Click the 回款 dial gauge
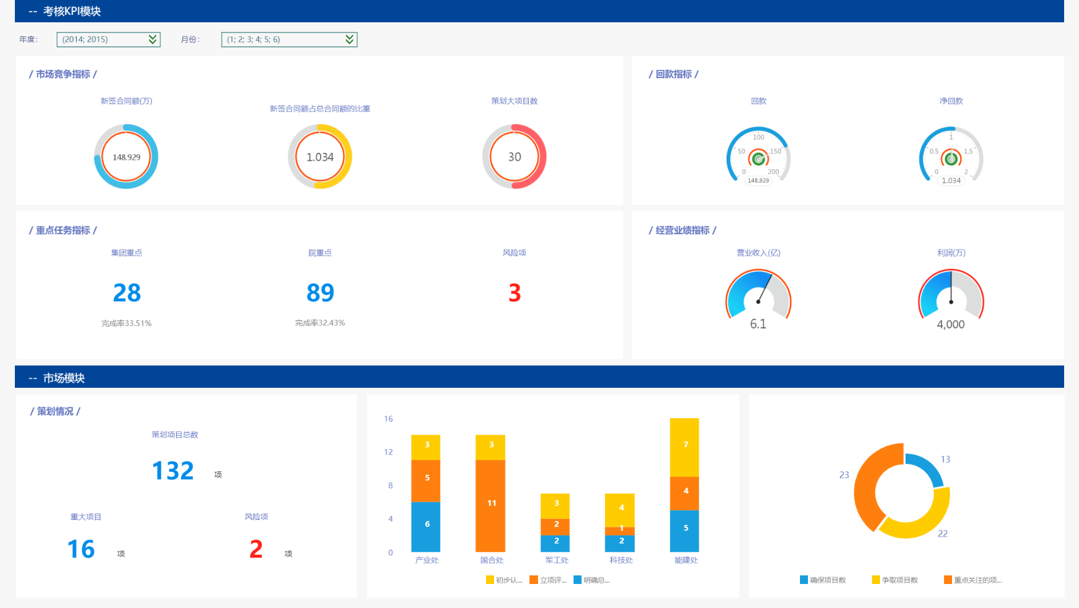Viewport: 1079px width, 608px height. pyautogui.click(x=758, y=156)
